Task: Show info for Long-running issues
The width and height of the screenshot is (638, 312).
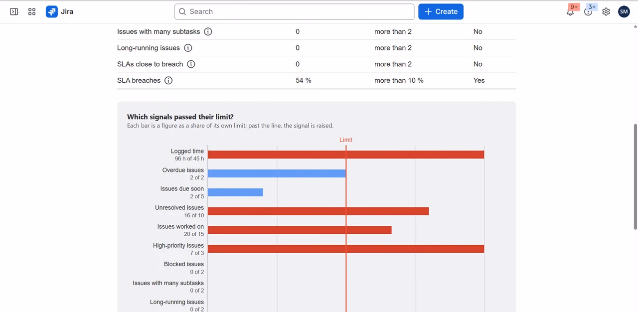Action: 188,48
